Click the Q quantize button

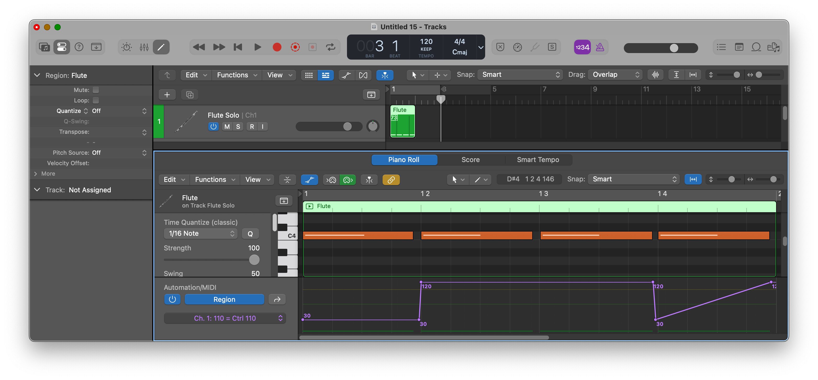coord(250,233)
